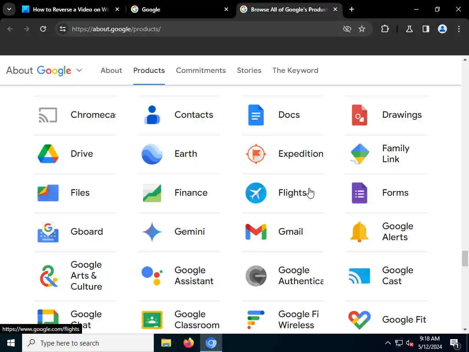Open the Stories nav item
The height and width of the screenshot is (352, 469).
[x=249, y=70]
